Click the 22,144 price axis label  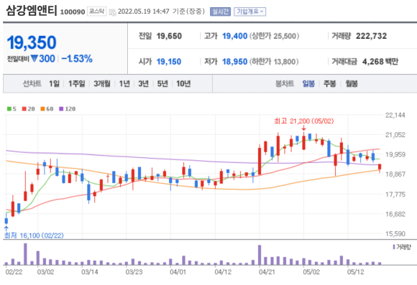pyautogui.click(x=395, y=115)
